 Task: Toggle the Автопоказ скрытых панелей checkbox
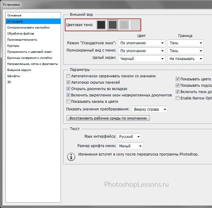click(68, 82)
